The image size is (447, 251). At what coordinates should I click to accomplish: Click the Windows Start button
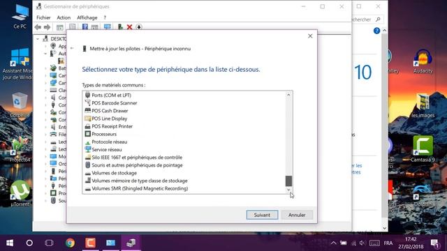tap(10, 243)
